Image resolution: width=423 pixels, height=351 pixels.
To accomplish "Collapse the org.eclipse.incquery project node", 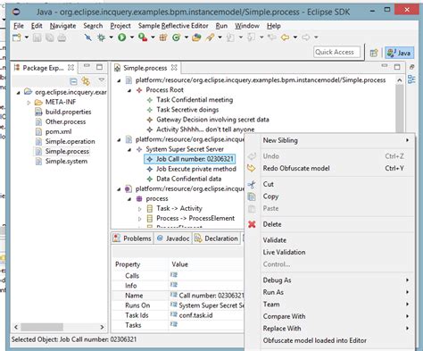I will 18,93.
